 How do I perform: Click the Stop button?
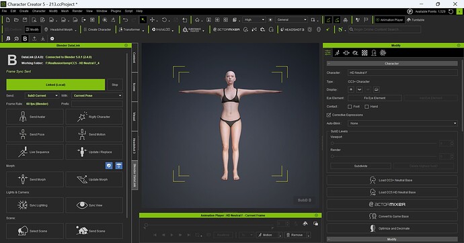(115, 85)
